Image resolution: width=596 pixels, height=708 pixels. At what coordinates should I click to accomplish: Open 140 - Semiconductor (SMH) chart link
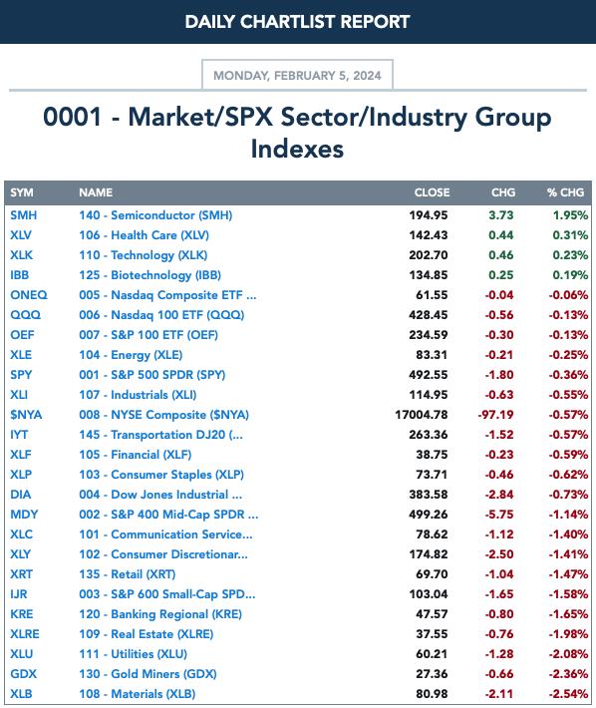(155, 215)
